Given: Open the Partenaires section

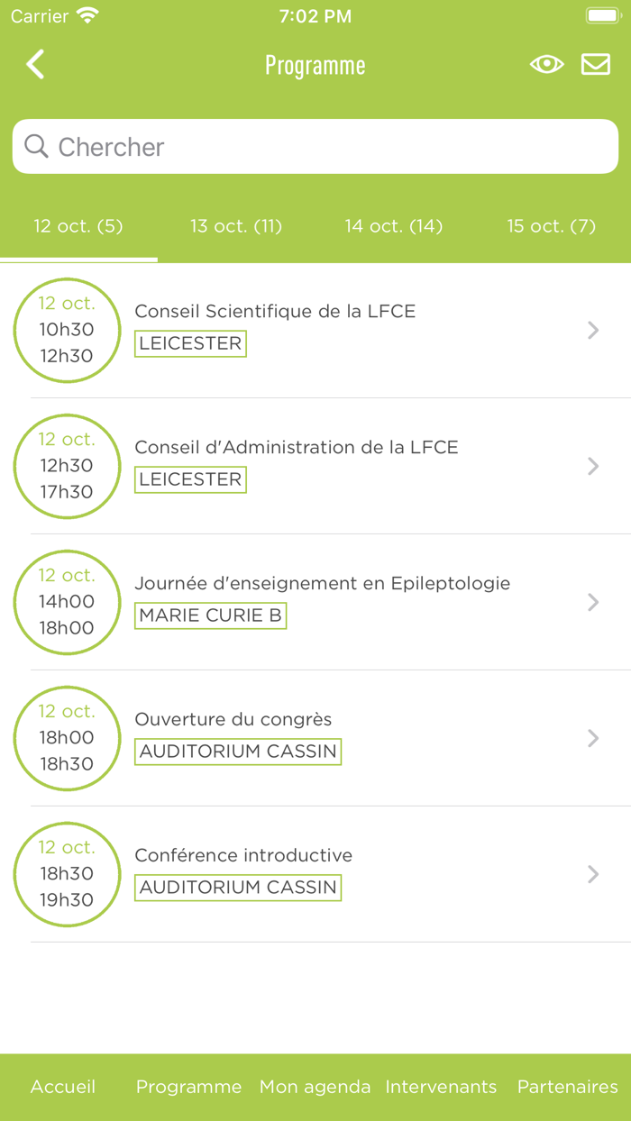Looking at the screenshot, I should [x=567, y=1087].
